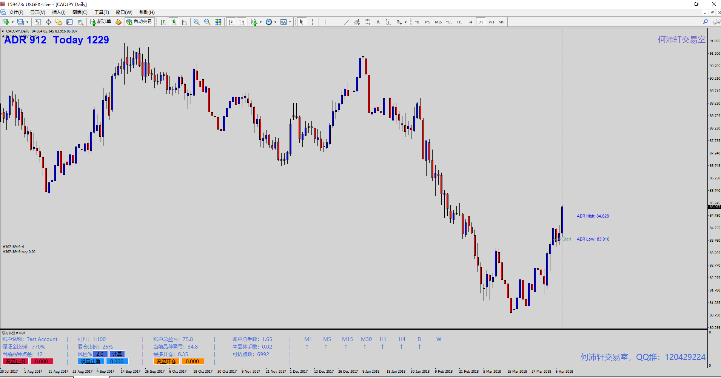
Task: Toggle the 自动交易 auto trading button
Action: click(x=139, y=22)
